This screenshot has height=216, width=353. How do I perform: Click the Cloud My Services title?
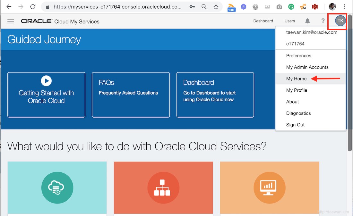(x=77, y=21)
